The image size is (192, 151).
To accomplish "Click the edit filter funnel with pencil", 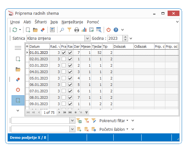I will 94,121.
